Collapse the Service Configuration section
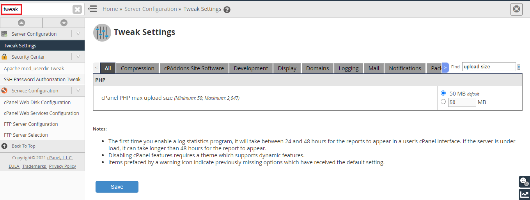 click(78, 90)
